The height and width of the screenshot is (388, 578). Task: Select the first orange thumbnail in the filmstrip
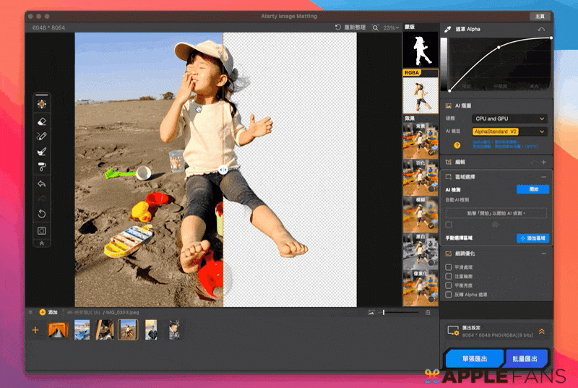pyautogui.click(x=58, y=330)
